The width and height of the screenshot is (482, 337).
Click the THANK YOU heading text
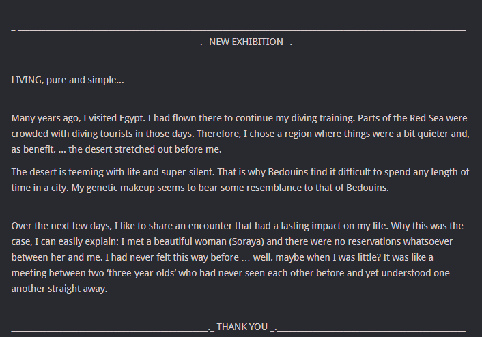pos(242,327)
